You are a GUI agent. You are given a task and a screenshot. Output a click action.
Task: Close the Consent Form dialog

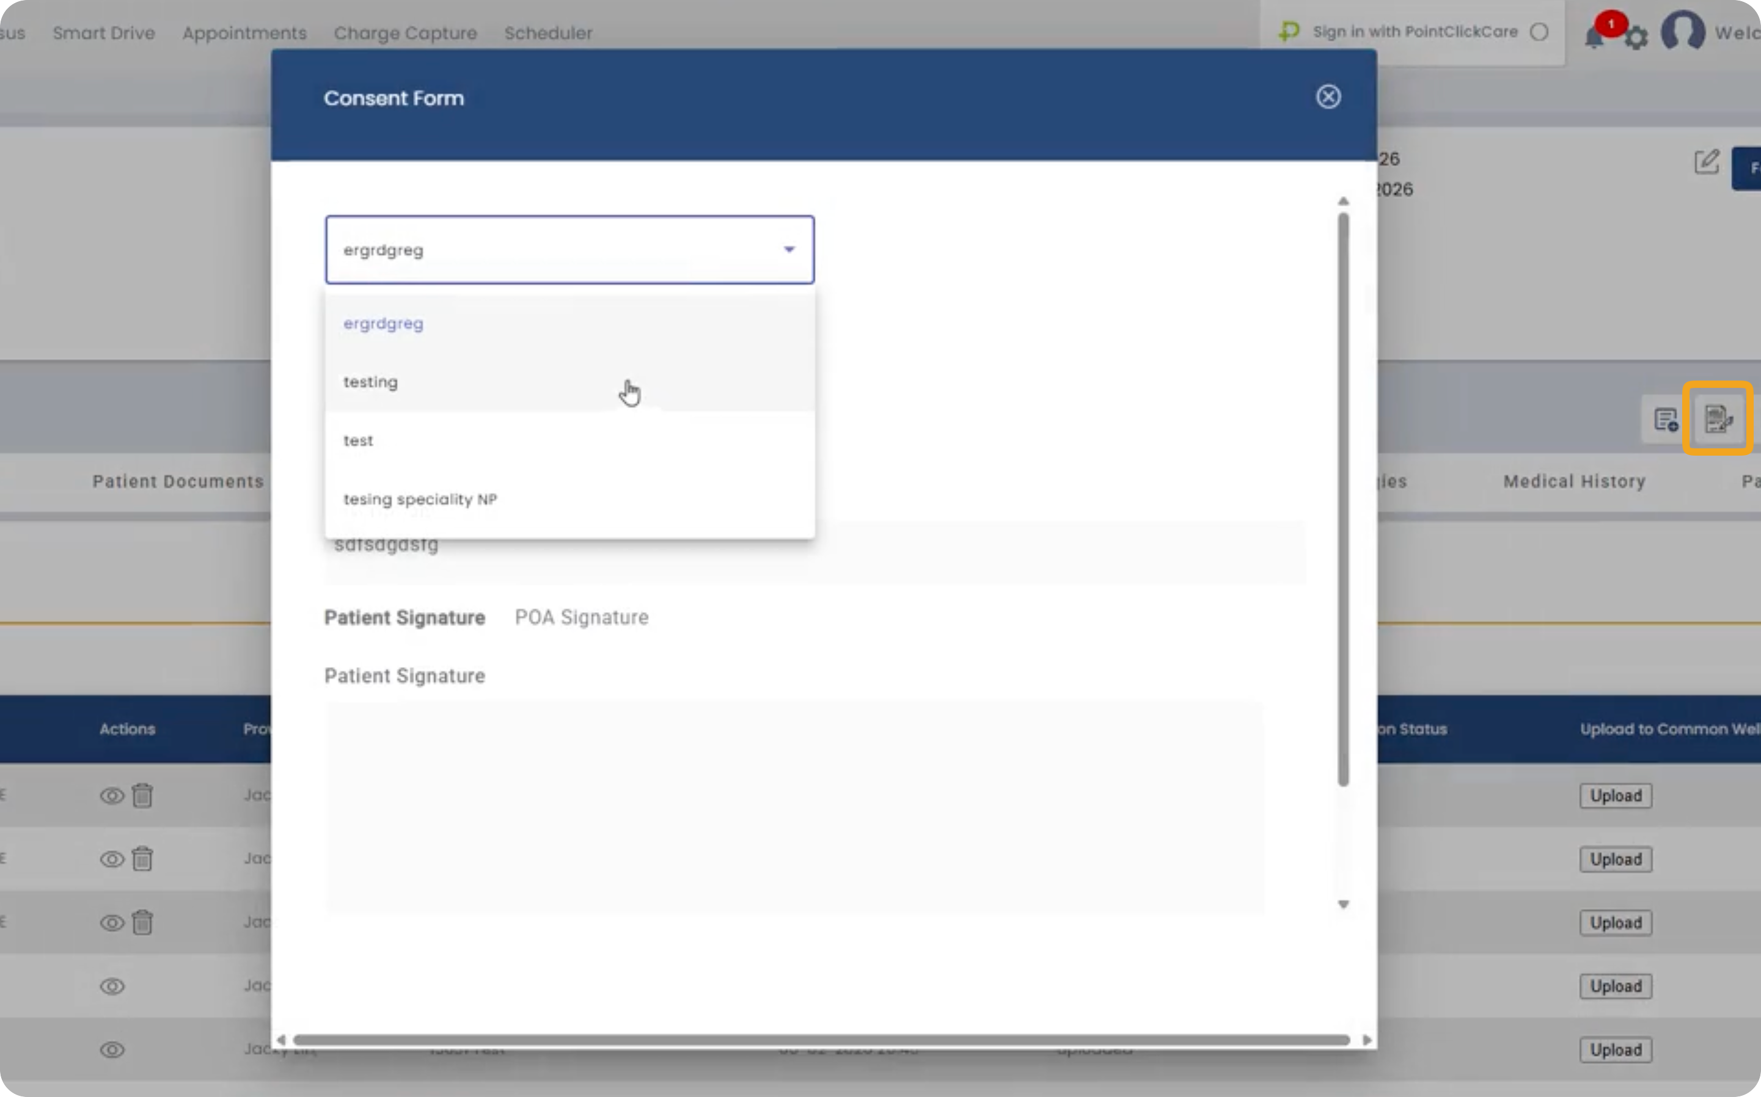tap(1328, 97)
